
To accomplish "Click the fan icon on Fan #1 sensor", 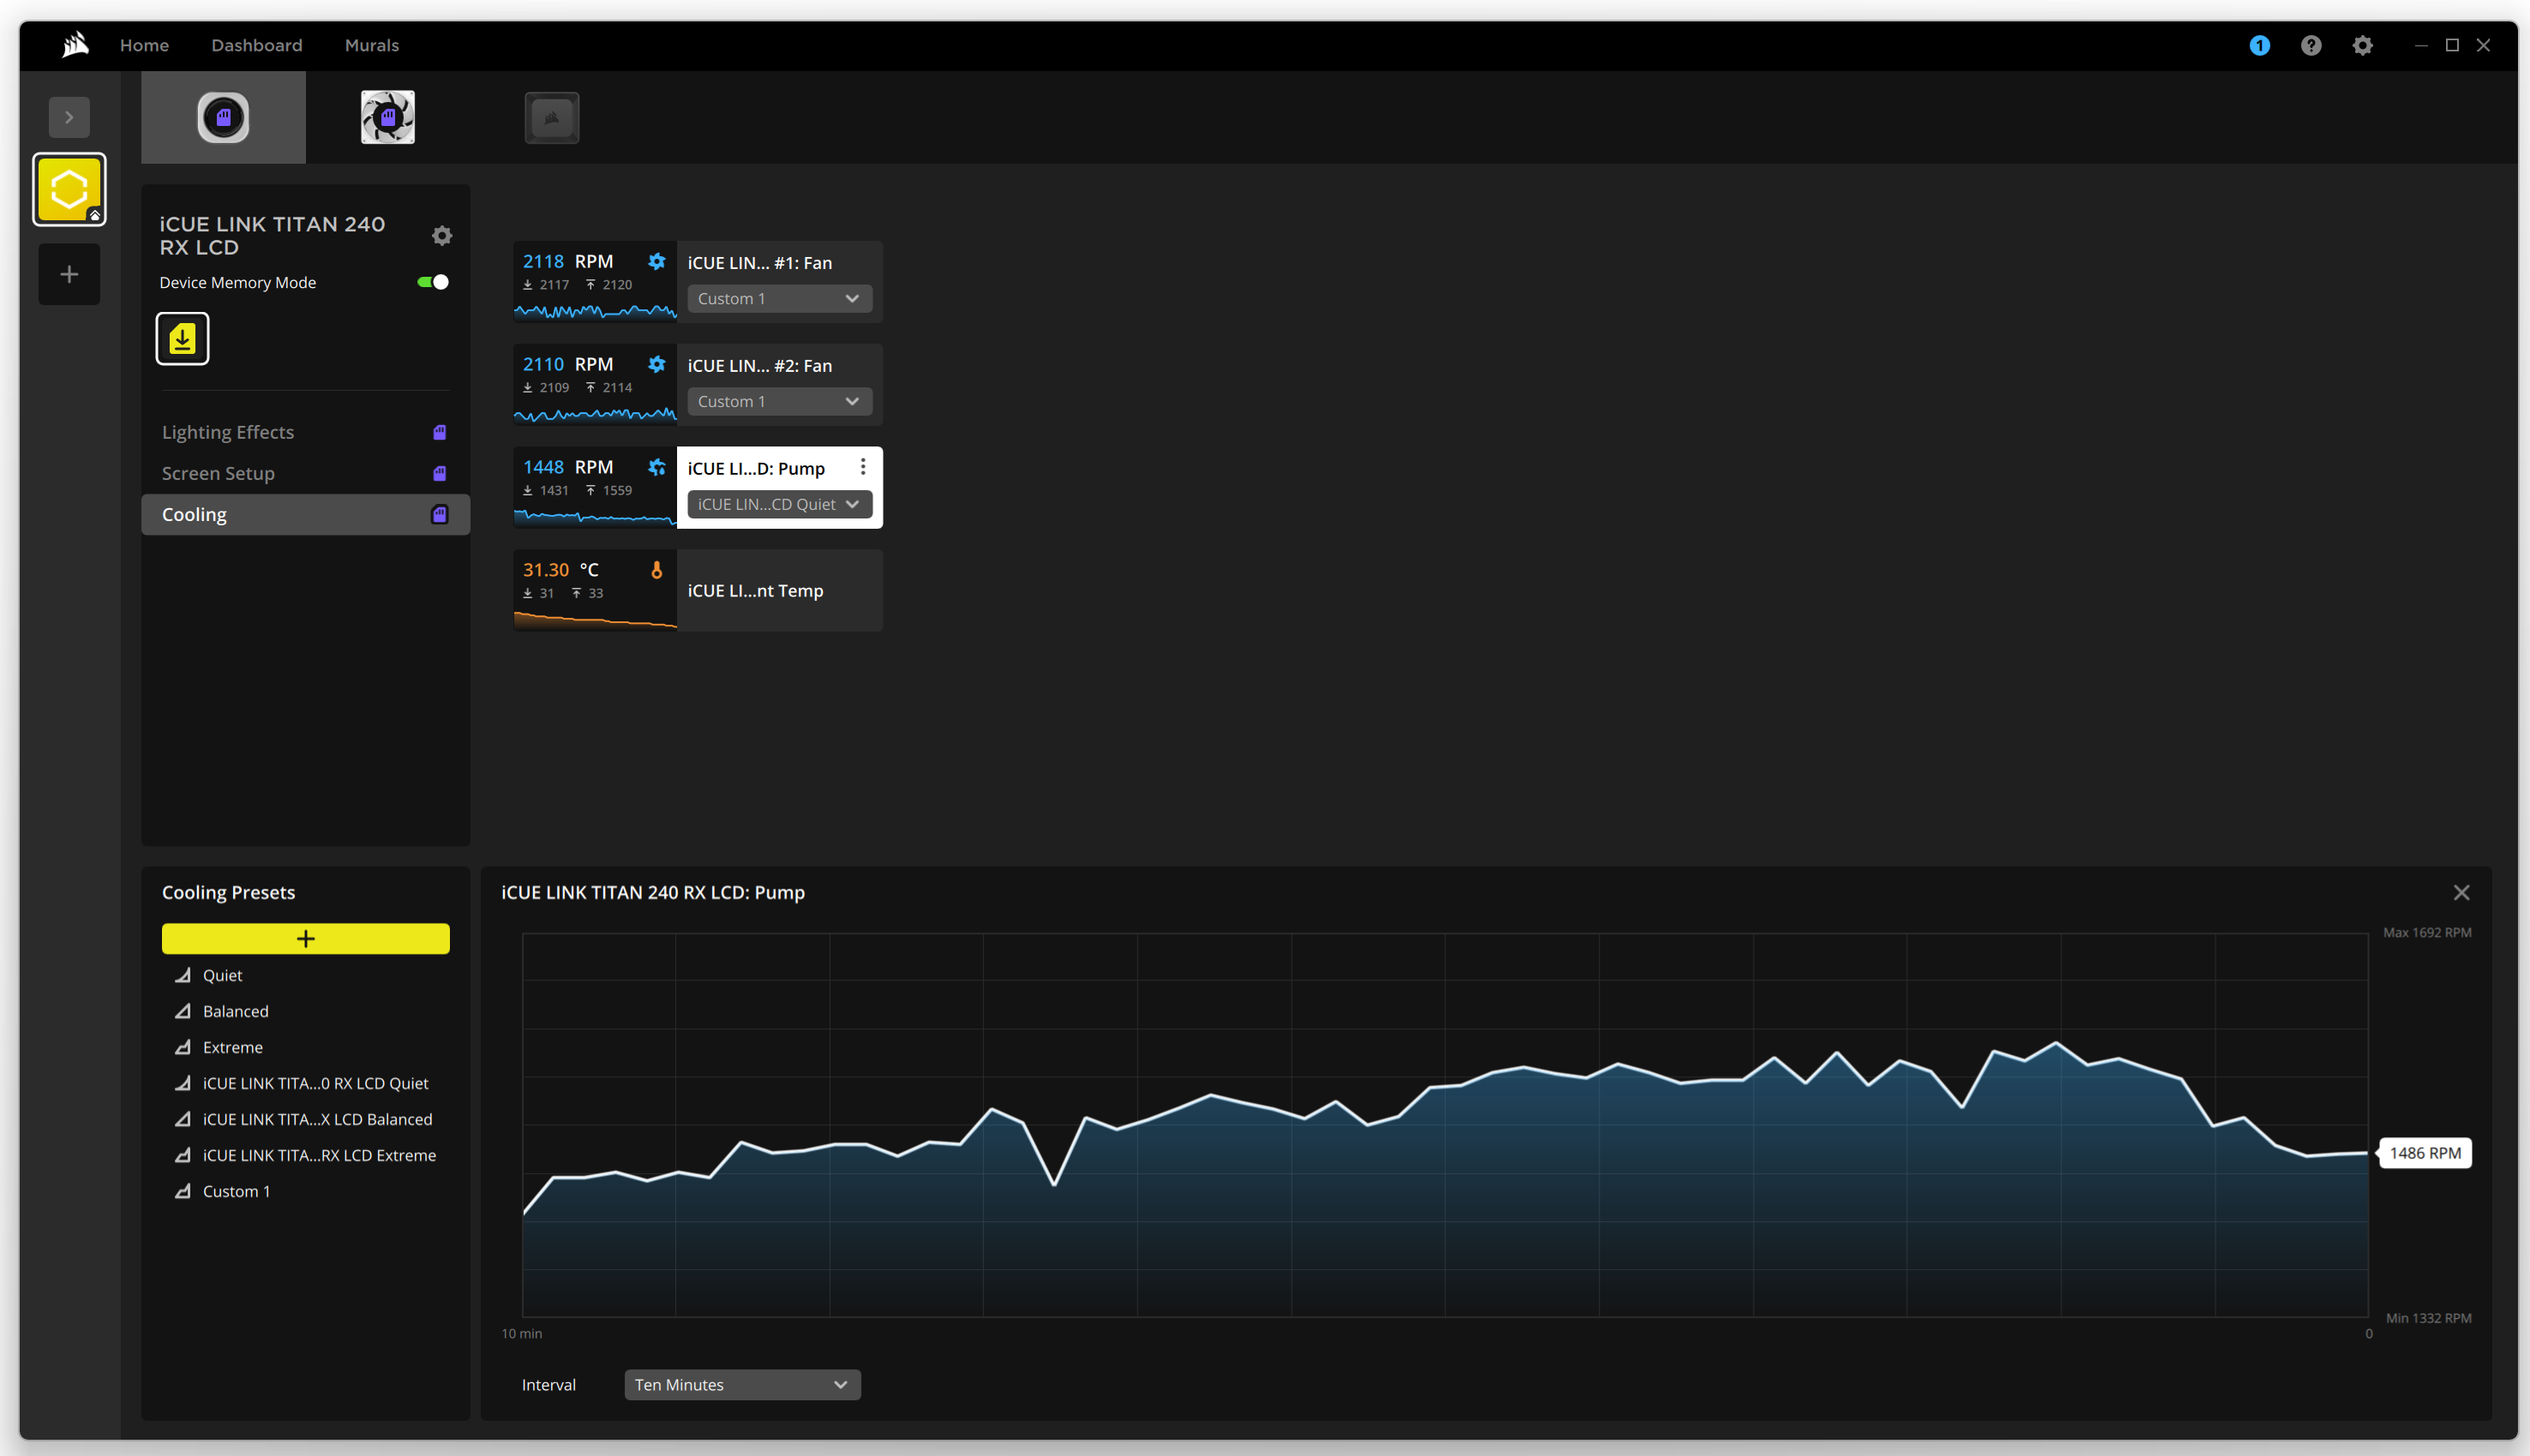I will pos(656,261).
